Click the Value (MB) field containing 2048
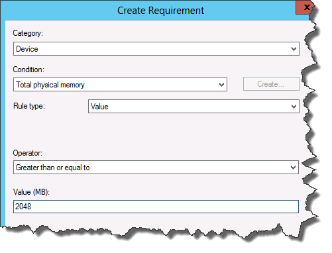 point(156,207)
